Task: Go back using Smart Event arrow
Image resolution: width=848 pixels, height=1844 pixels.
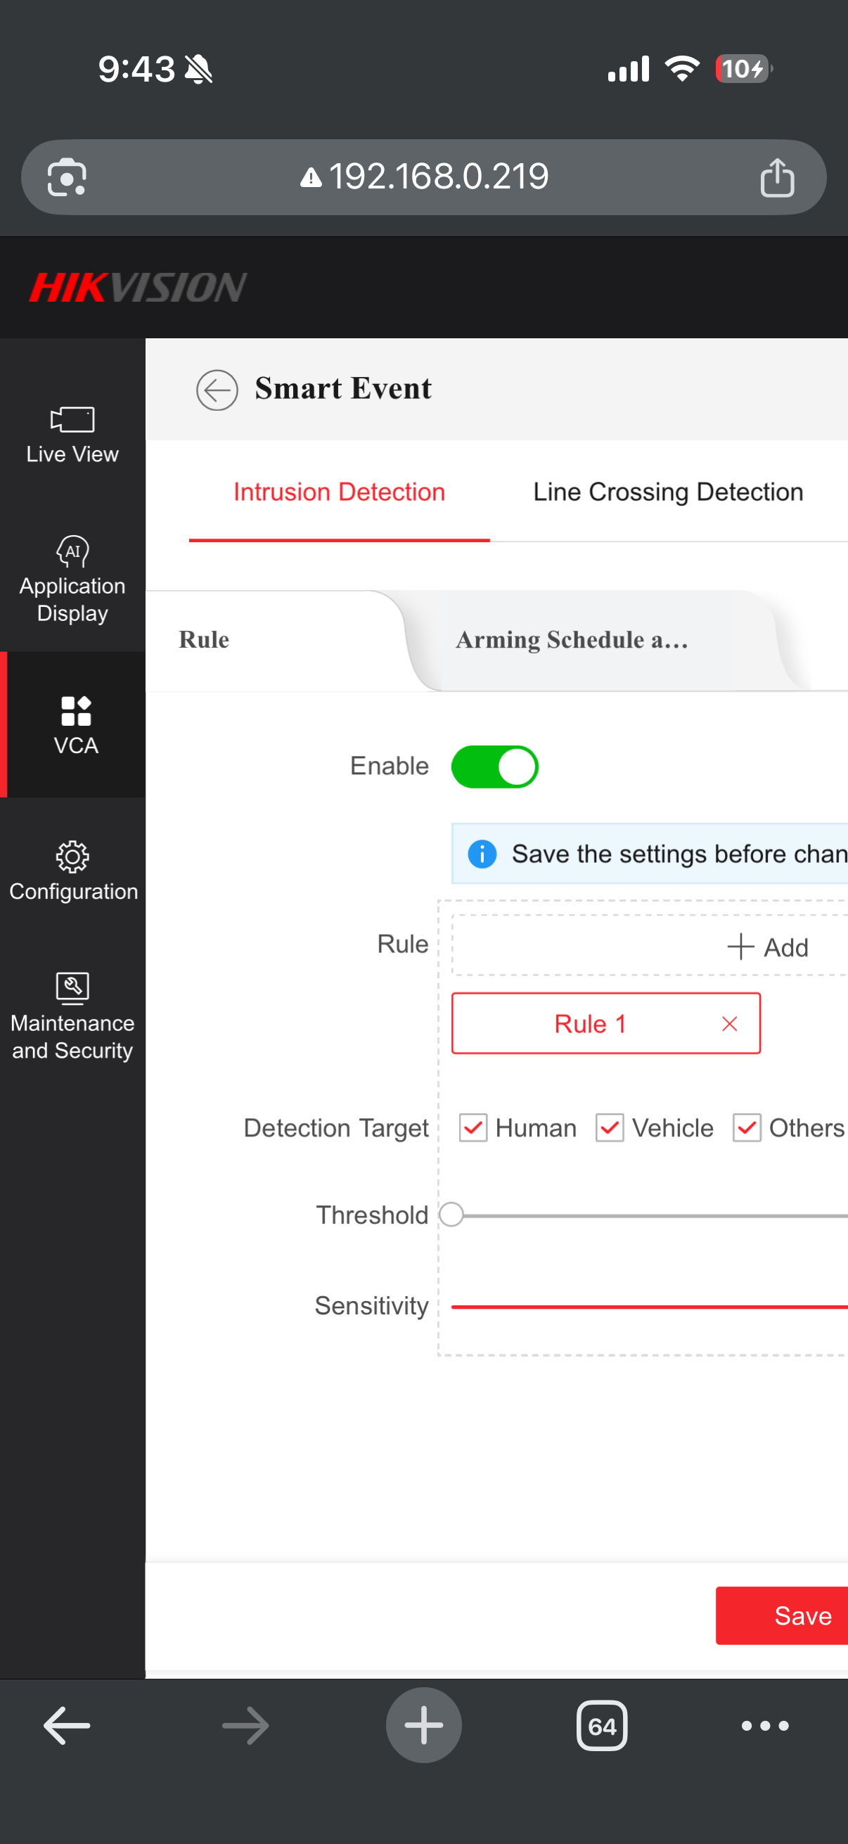Action: (x=217, y=390)
